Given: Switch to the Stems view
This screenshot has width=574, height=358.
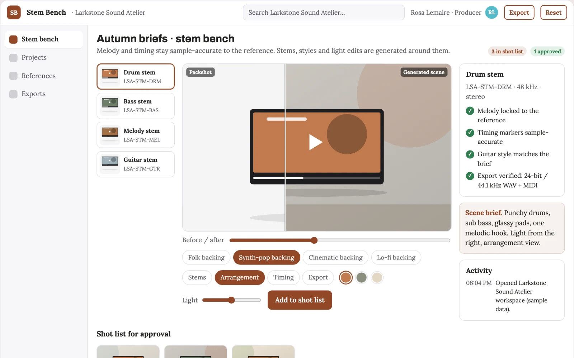Looking at the screenshot, I should (197, 277).
